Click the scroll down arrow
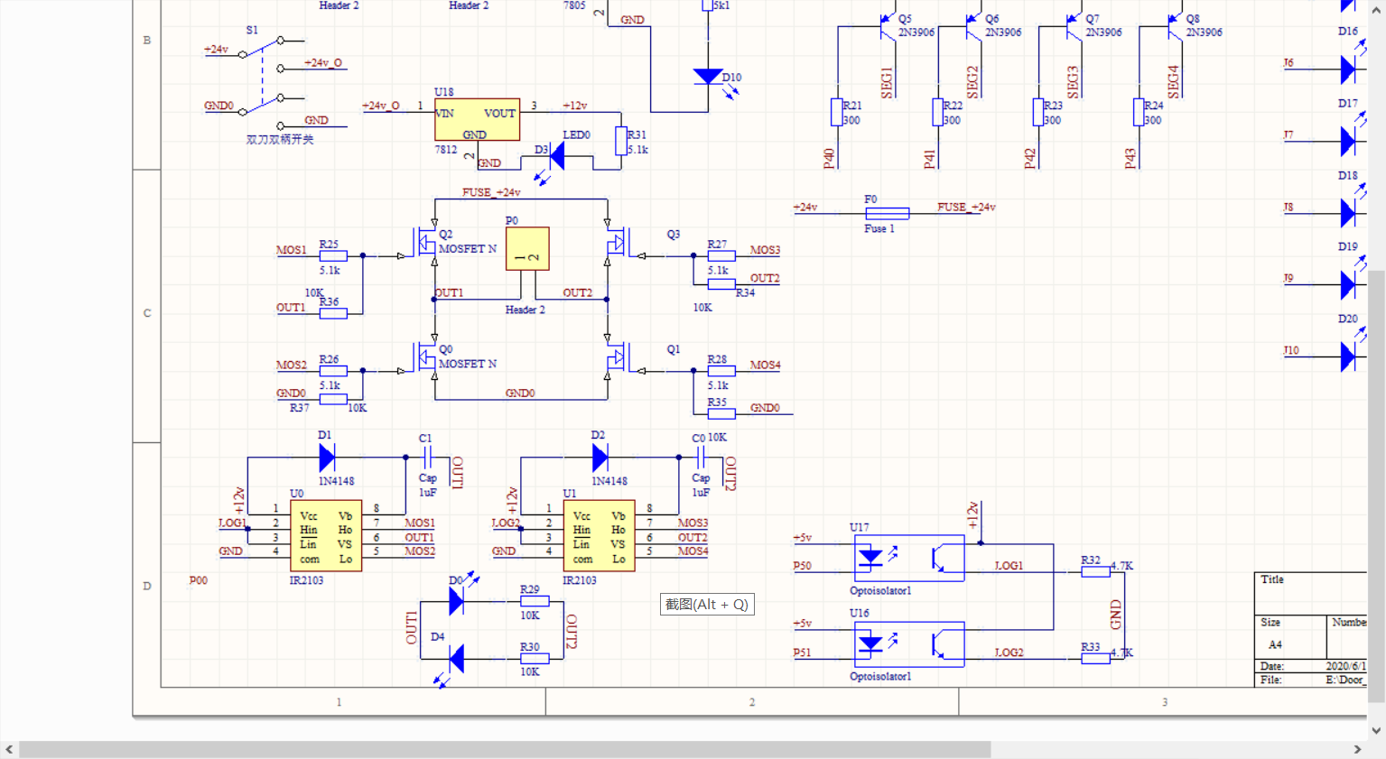The width and height of the screenshot is (1386, 759). (1376, 730)
